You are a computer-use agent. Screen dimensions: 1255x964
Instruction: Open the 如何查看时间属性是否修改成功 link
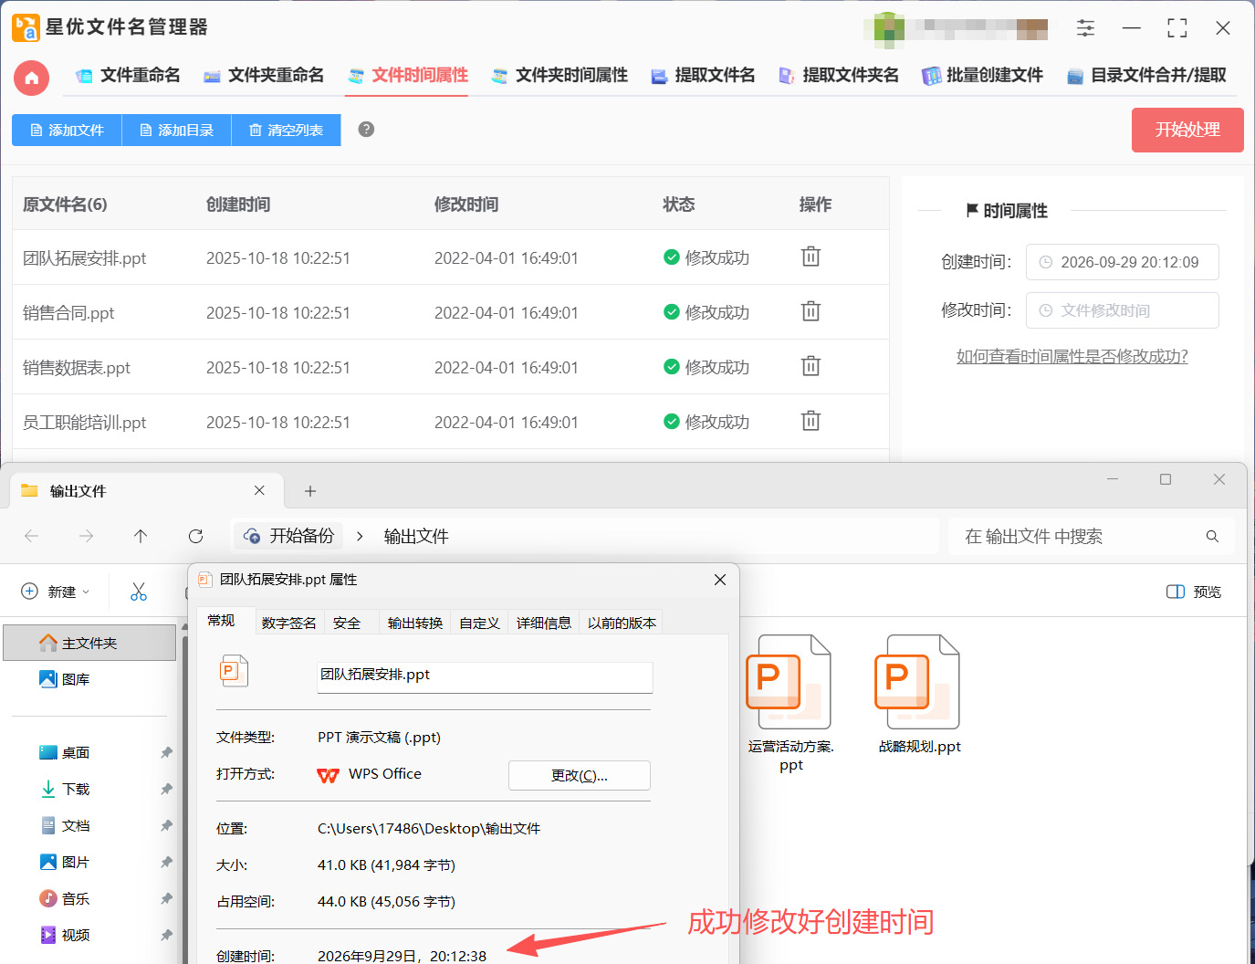coord(1072,356)
